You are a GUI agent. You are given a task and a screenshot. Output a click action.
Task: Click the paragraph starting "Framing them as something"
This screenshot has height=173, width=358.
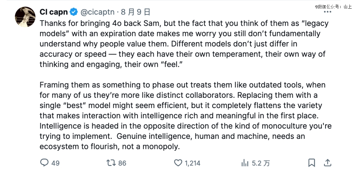[x=179, y=111]
